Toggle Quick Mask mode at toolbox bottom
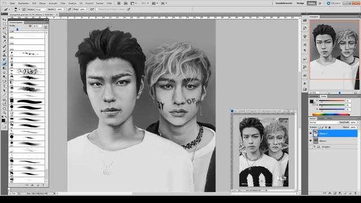The width and height of the screenshot is (361, 203). pos(5,126)
